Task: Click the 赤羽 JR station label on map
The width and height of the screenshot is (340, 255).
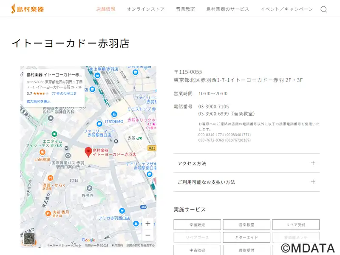Action: click(134, 138)
